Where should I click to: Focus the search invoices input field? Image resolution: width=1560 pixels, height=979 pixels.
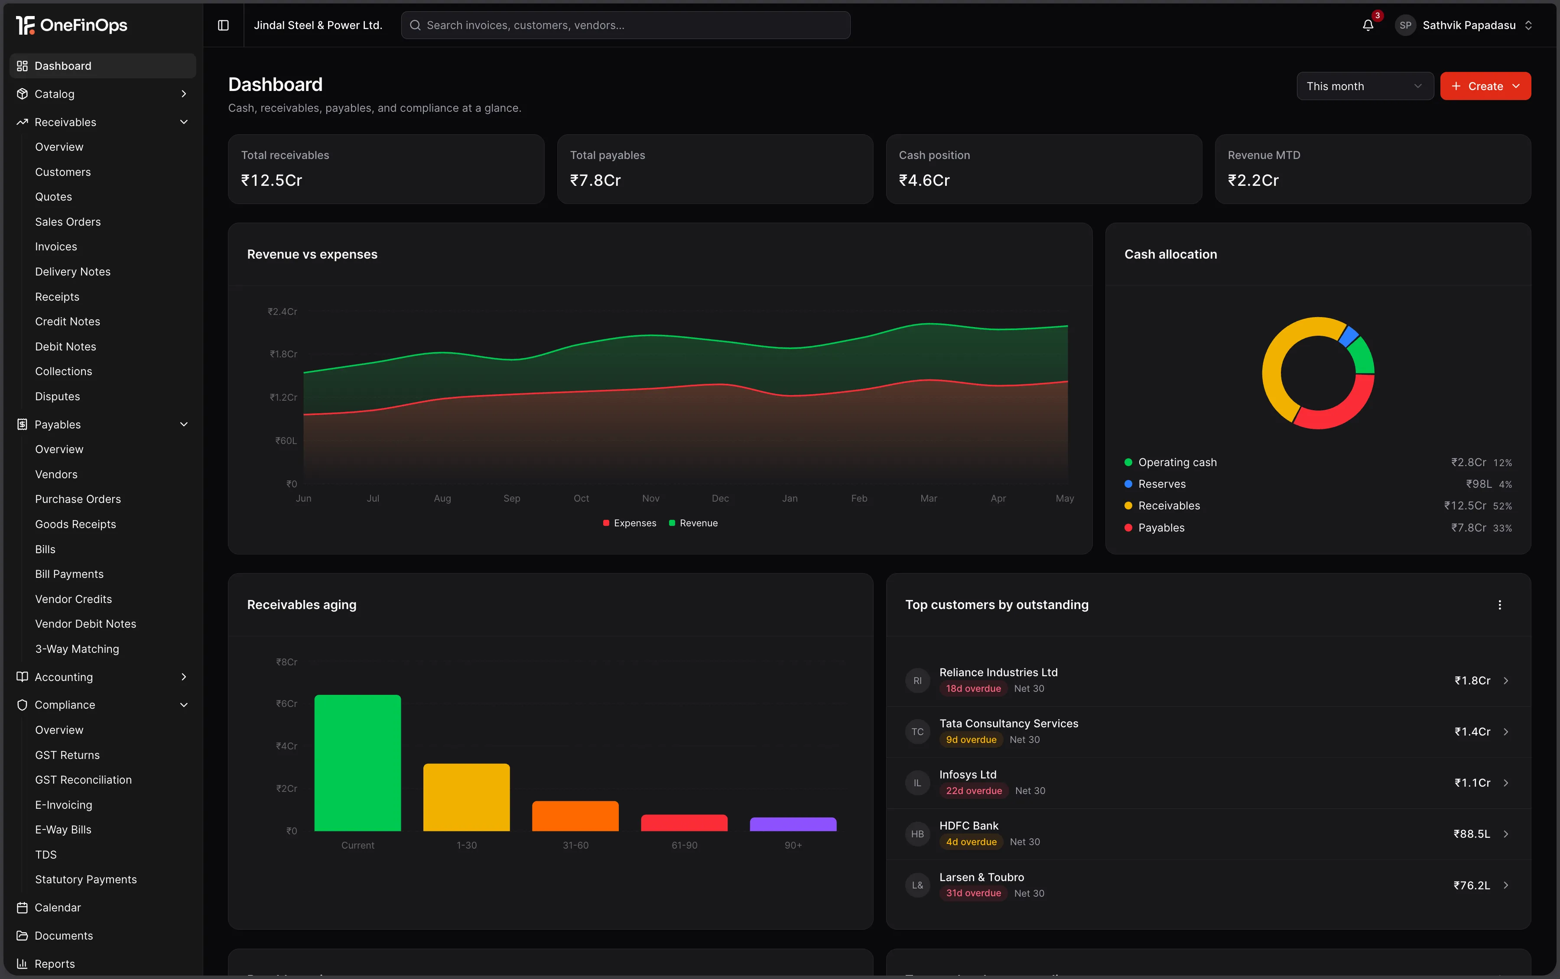(626, 25)
